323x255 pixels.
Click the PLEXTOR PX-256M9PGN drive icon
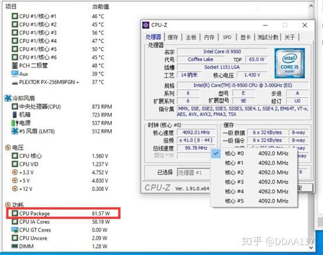(15, 83)
